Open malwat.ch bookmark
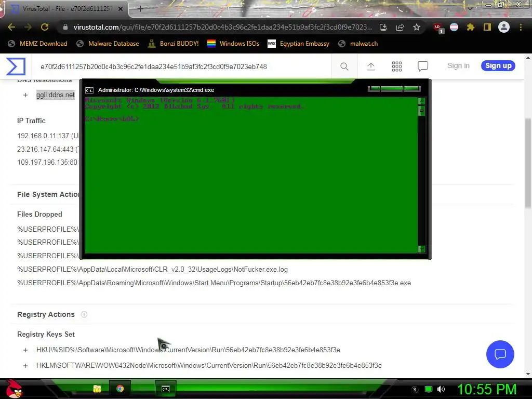Image resolution: width=532 pixels, height=399 pixels. pos(358,44)
